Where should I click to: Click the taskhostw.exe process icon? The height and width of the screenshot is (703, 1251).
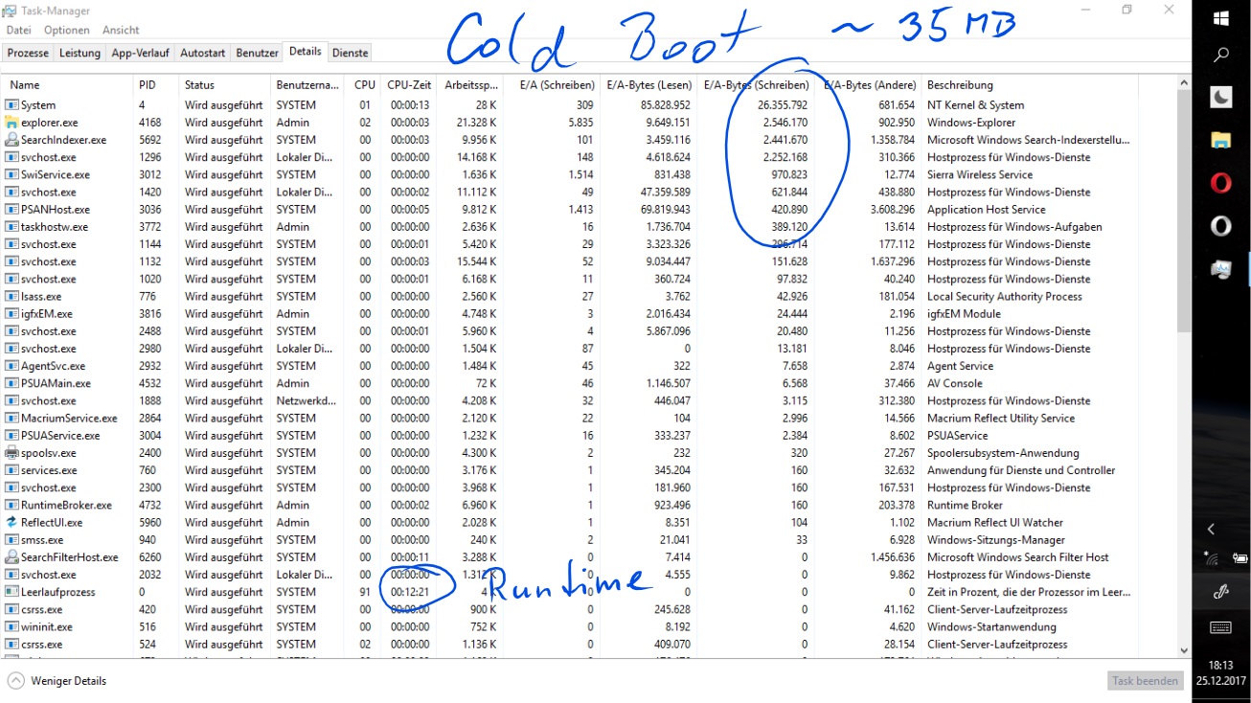pos(11,227)
